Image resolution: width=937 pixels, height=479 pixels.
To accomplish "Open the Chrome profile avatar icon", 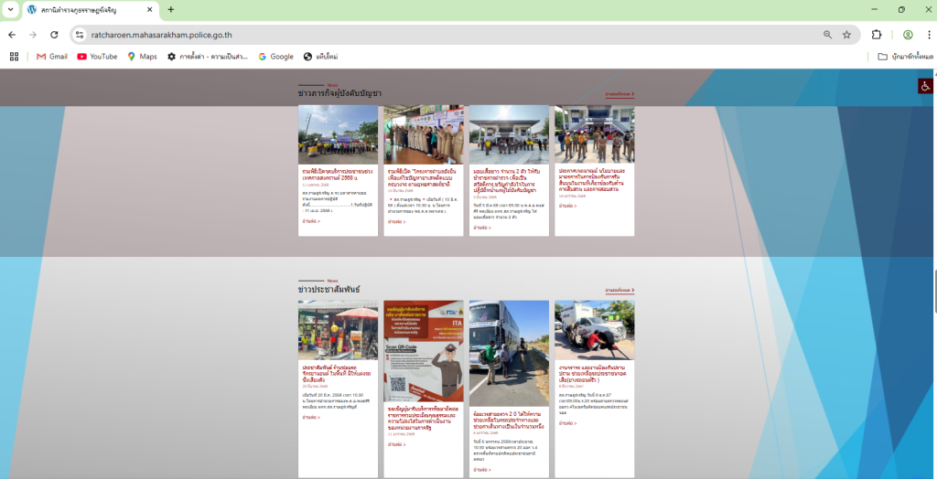I will coord(908,35).
